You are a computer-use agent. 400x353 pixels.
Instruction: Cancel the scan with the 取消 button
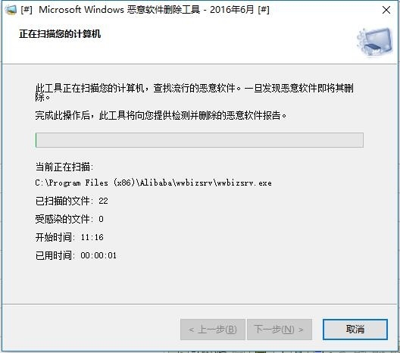pos(355,330)
